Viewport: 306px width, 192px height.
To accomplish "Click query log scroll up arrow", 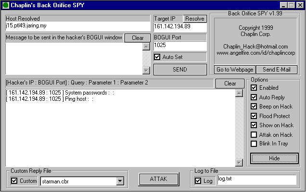I will tap(239, 93).
